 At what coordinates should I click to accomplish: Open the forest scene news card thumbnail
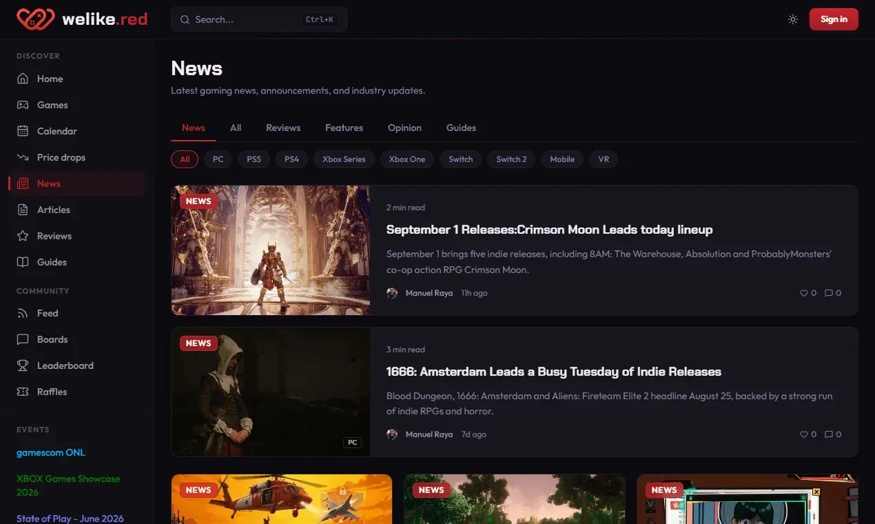click(x=515, y=499)
